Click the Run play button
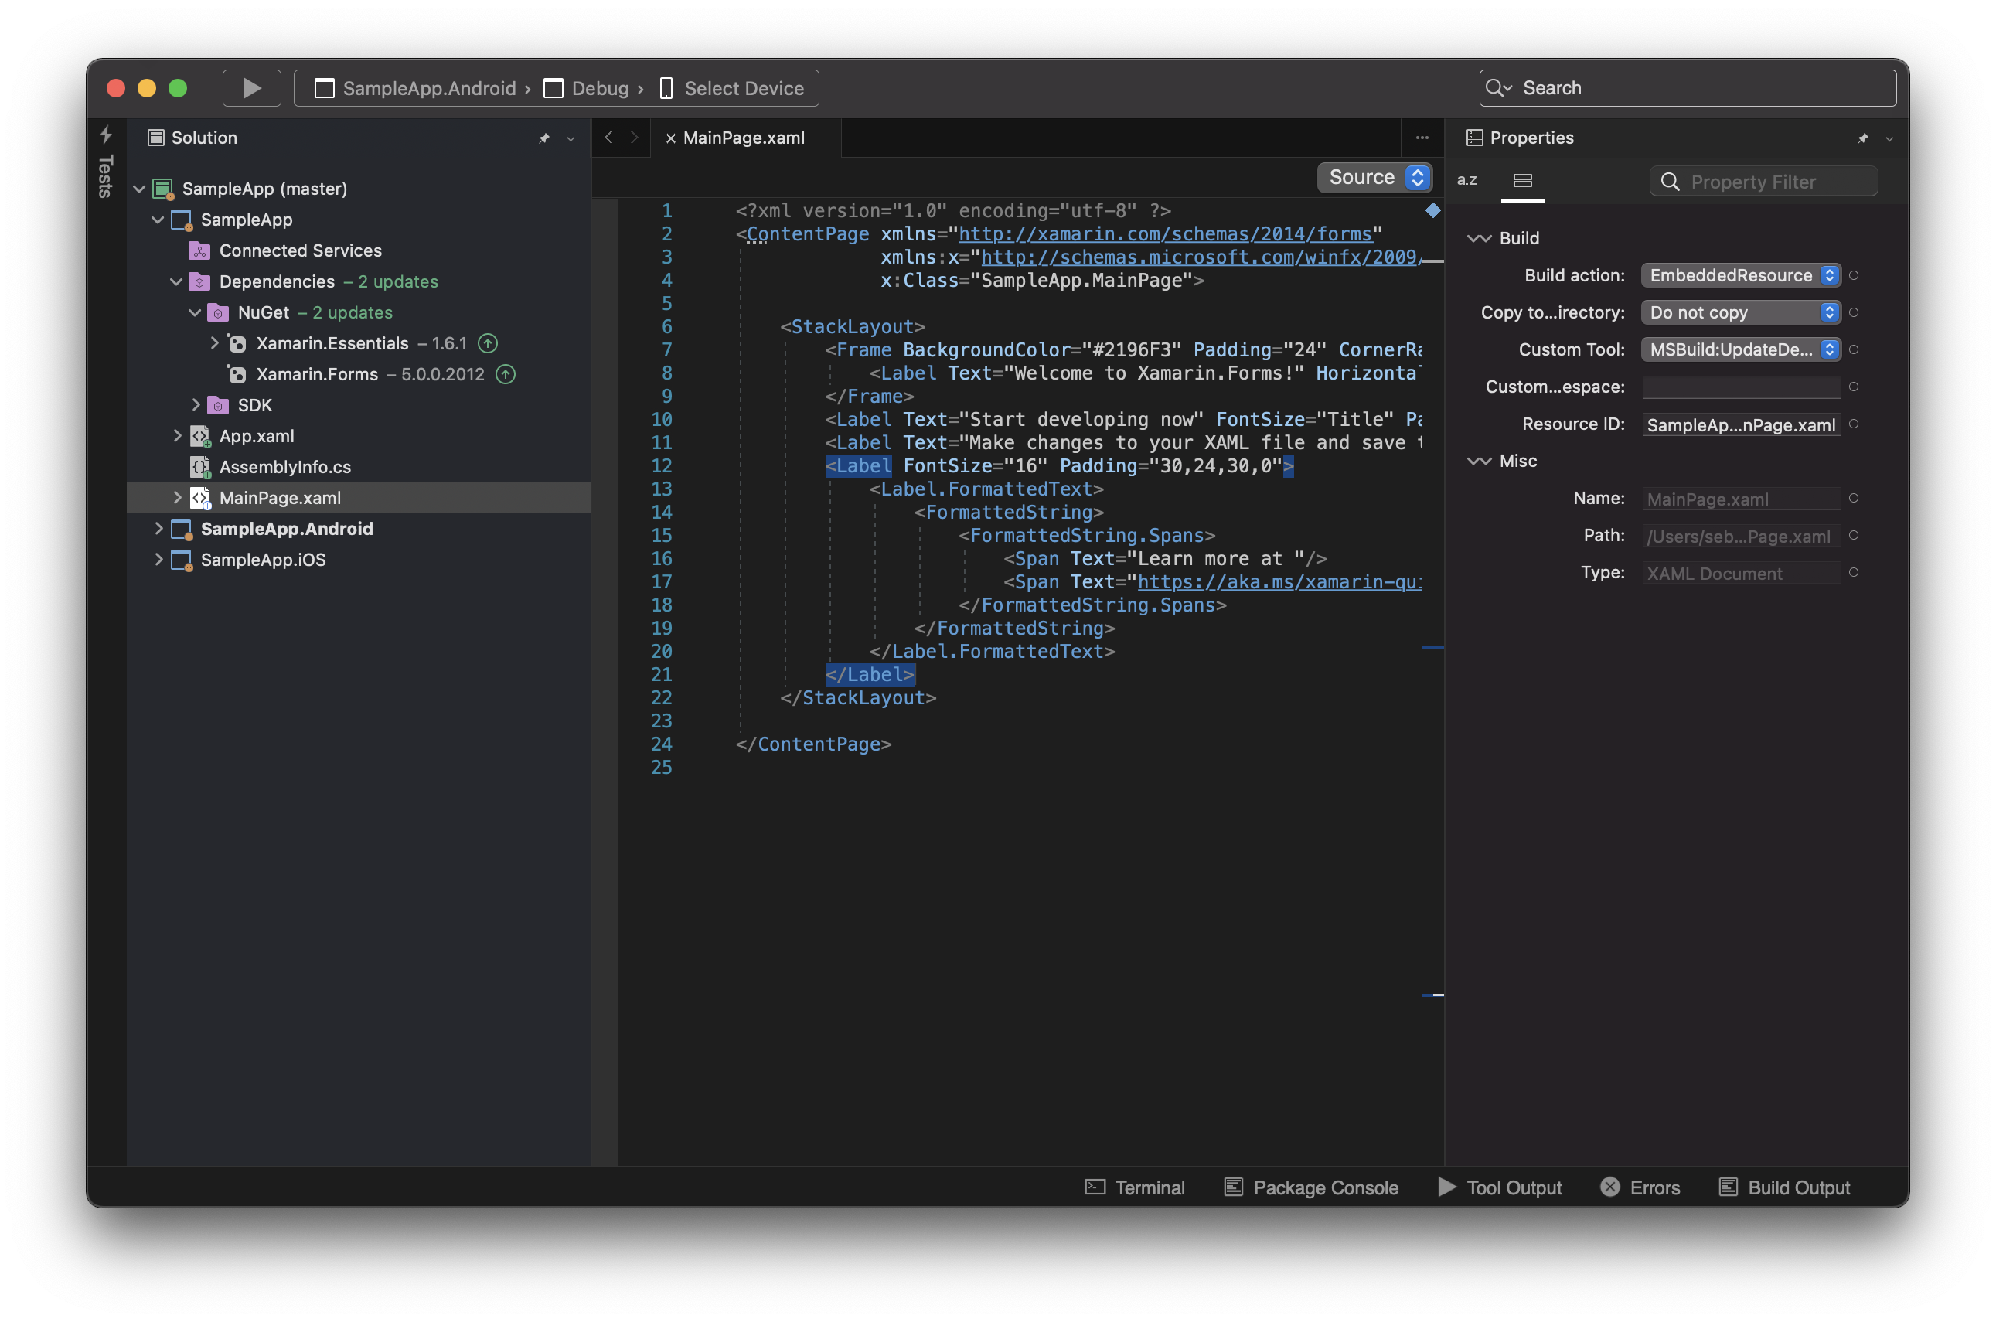1996x1322 pixels. pyautogui.click(x=251, y=89)
